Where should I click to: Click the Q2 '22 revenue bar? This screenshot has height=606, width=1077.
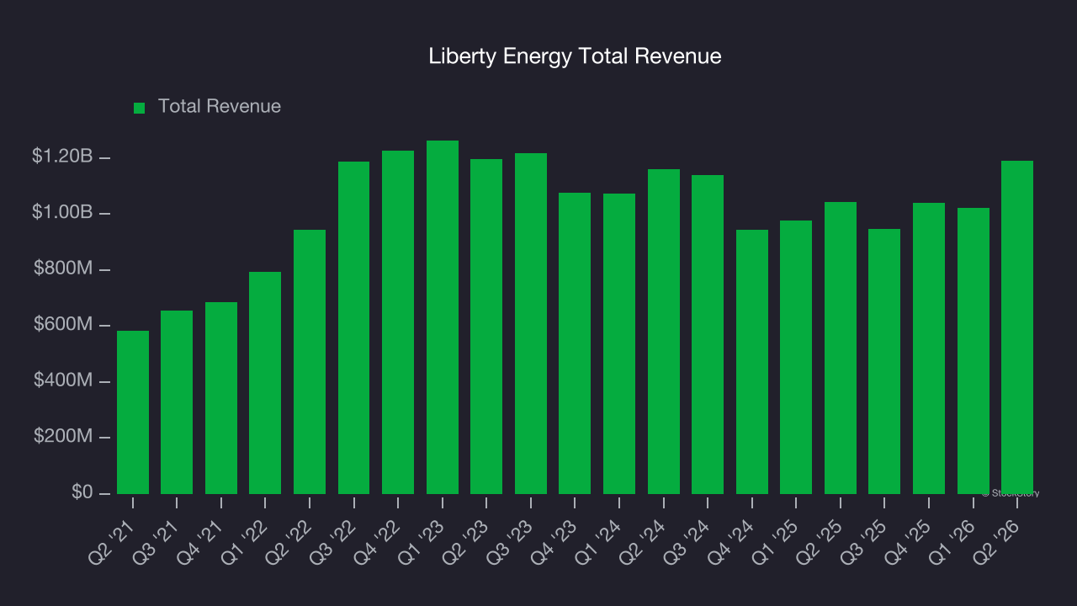tap(310, 362)
